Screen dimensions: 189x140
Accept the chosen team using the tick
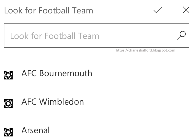tap(158, 10)
